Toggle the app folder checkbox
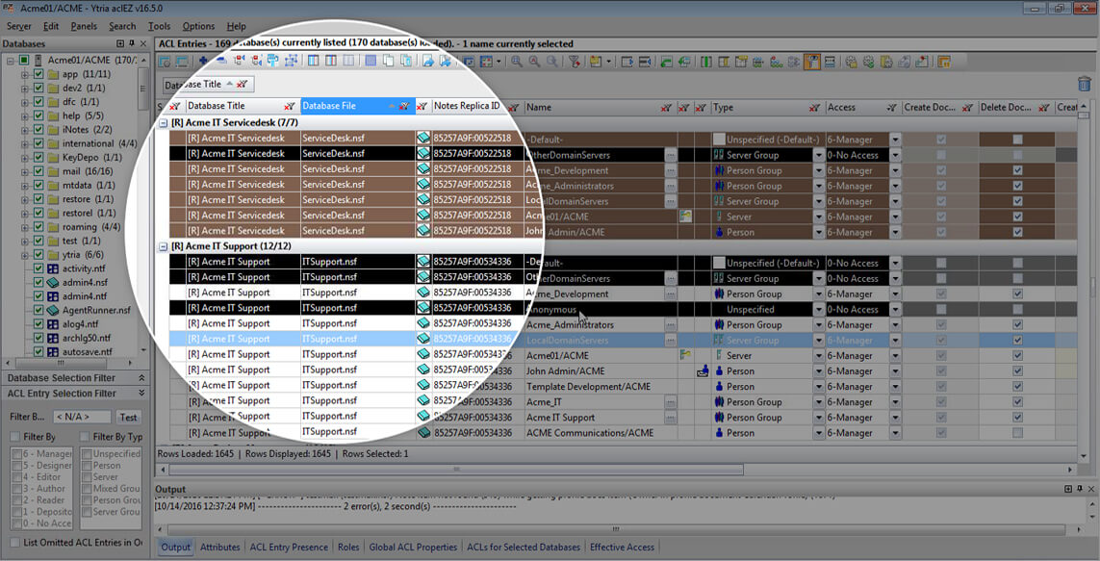Screen dimensions: 1100x561 [x=38, y=74]
